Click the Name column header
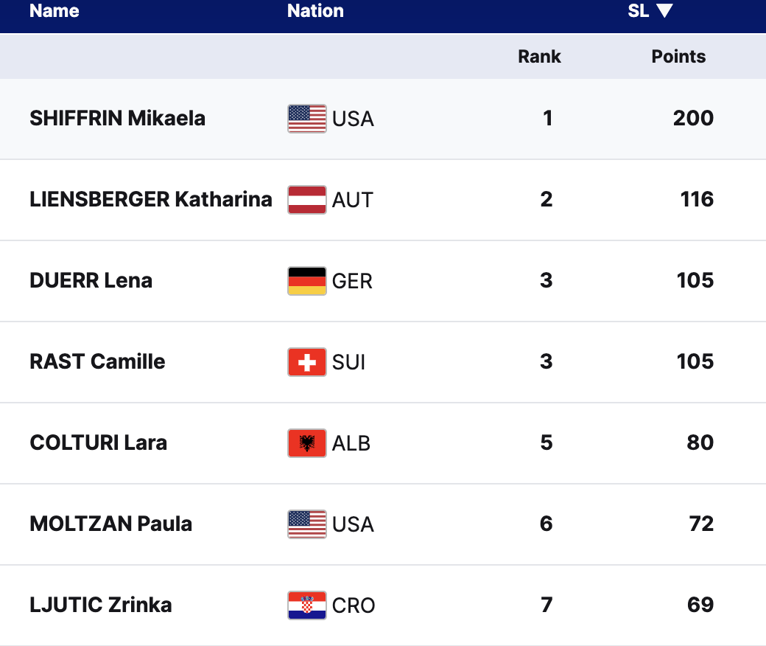 point(54,11)
